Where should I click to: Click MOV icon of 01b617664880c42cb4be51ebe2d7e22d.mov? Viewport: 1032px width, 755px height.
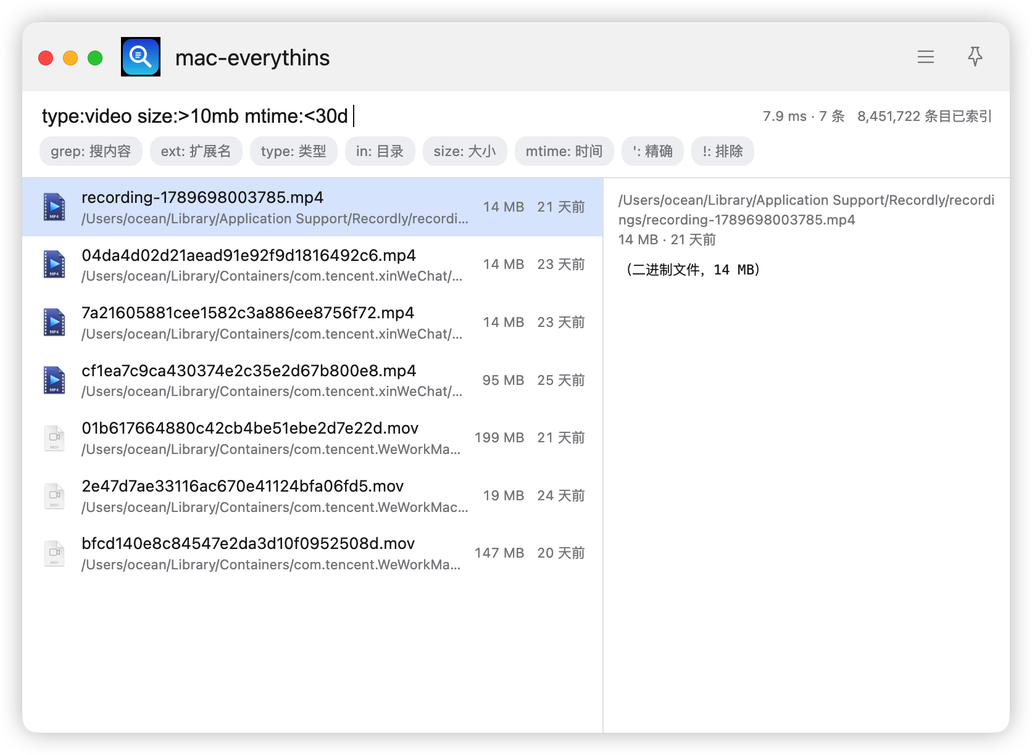pyautogui.click(x=54, y=438)
